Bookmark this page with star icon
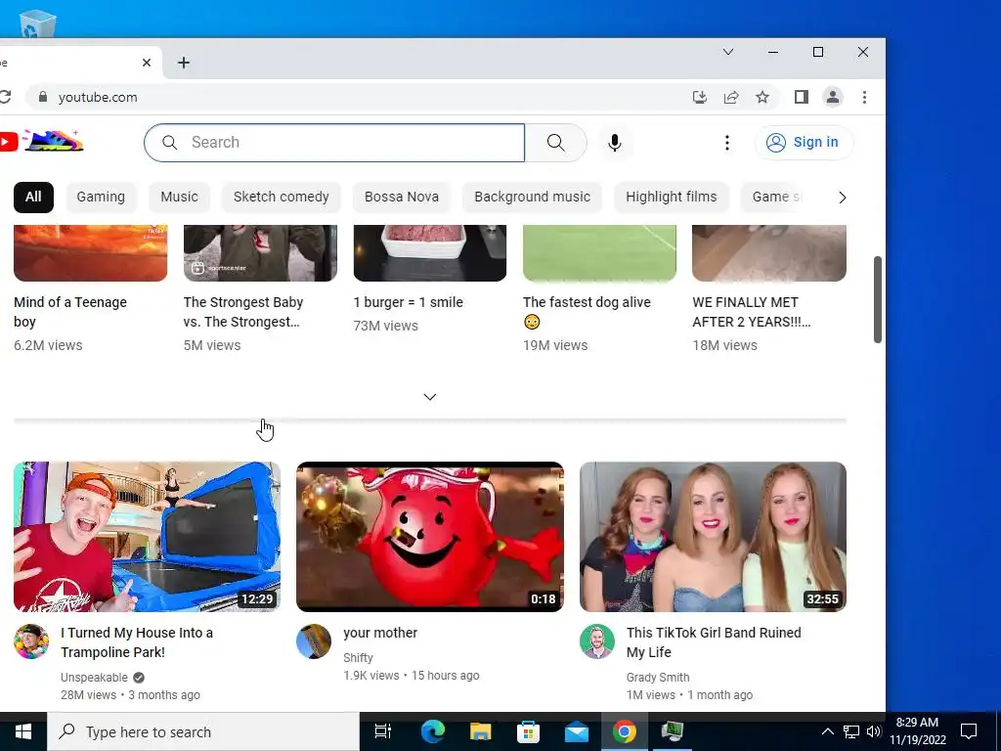Image resolution: width=1001 pixels, height=751 pixels. click(762, 97)
